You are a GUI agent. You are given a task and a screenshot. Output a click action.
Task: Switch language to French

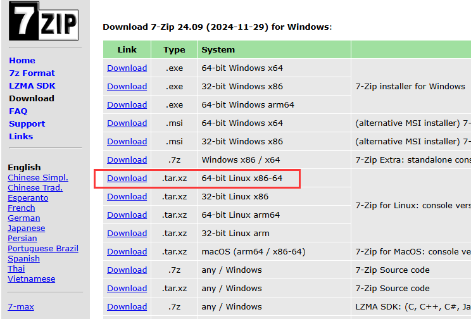pyautogui.click(x=22, y=208)
